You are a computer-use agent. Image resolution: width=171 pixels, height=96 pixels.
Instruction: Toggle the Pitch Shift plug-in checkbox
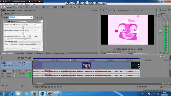click(14, 13)
